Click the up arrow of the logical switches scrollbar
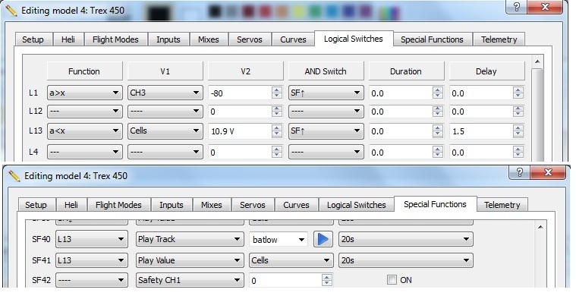576x299 pixels. 537,61
